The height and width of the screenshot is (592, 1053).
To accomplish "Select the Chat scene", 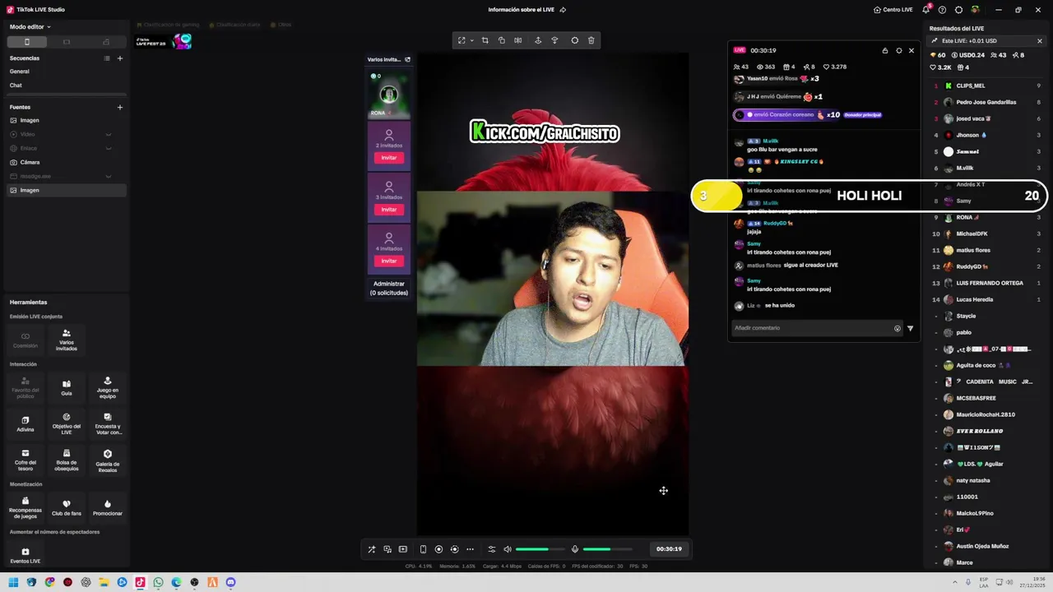I will (x=66, y=86).
